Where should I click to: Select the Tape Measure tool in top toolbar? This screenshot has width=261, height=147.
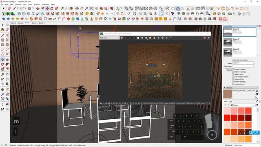pos(62,8)
